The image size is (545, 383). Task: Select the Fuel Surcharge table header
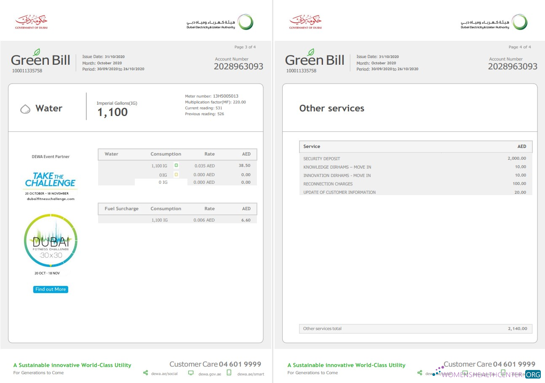pyautogui.click(x=121, y=209)
